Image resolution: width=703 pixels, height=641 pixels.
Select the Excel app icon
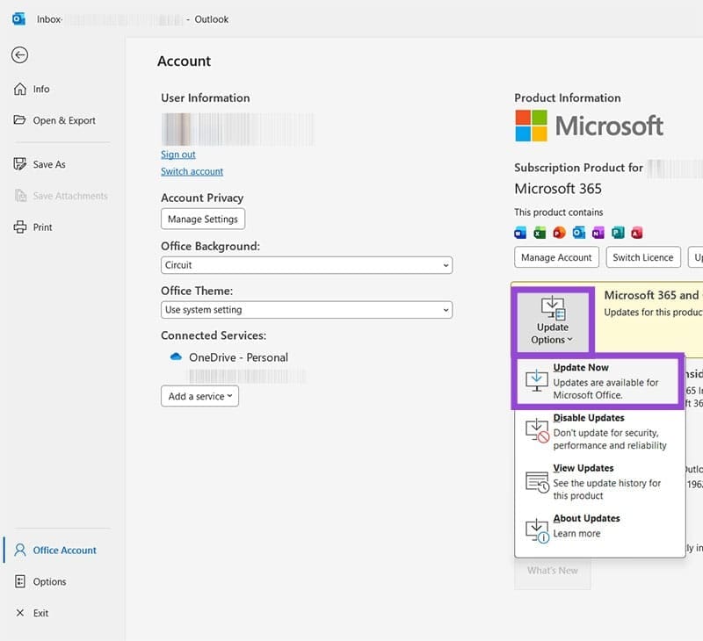pyautogui.click(x=540, y=233)
